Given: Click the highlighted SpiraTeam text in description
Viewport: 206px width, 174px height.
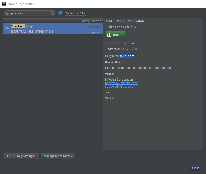Looking at the screenshot, I should point(126,56).
